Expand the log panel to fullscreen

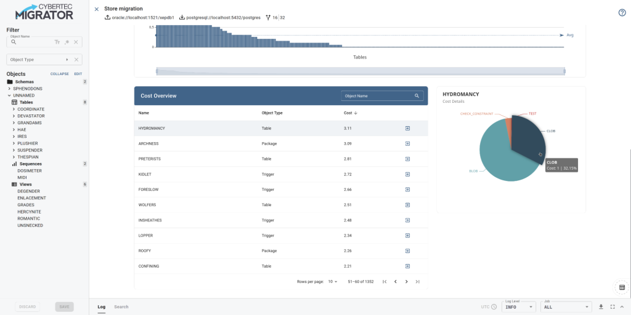[612, 306]
